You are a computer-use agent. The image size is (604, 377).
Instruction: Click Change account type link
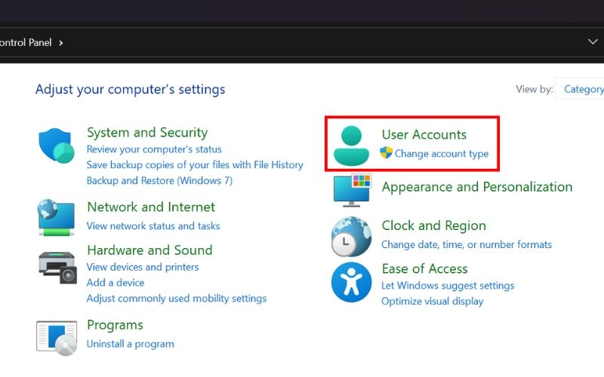point(442,154)
